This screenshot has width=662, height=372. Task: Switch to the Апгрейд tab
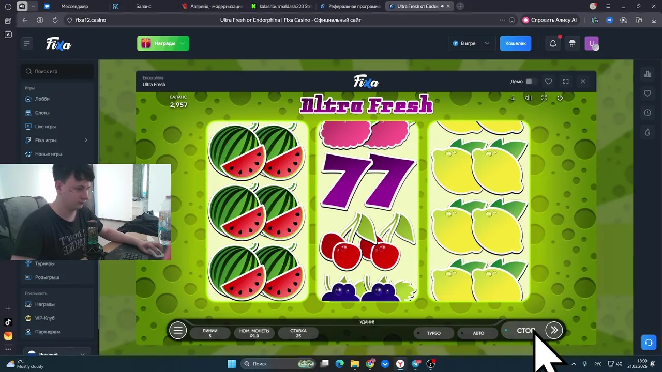(x=212, y=6)
